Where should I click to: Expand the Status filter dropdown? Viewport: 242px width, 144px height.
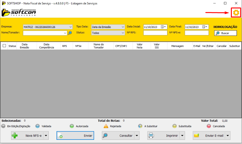[123, 33]
